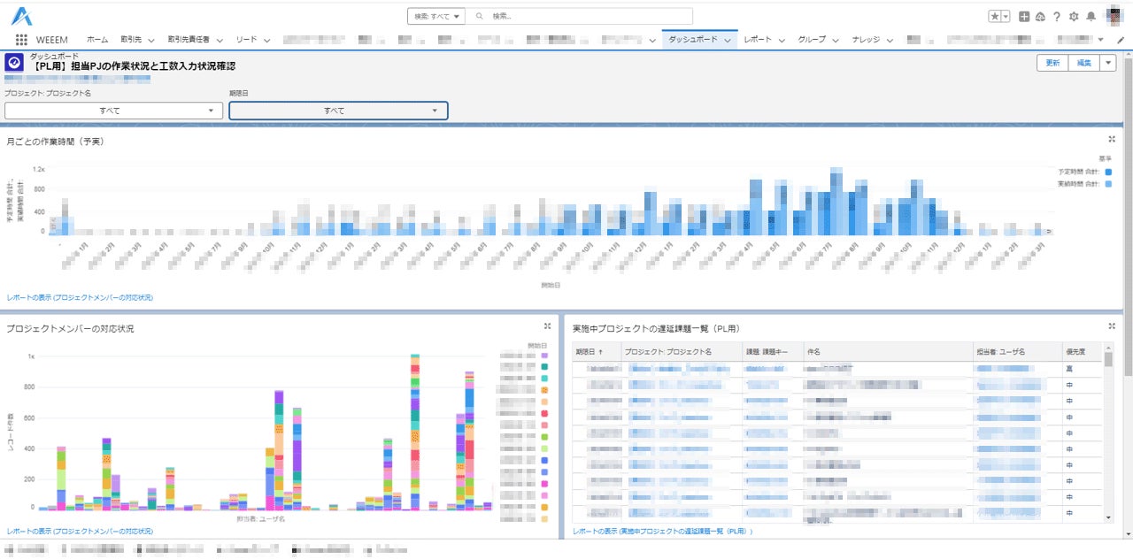Open the App Launcher grid icon

point(21,40)
